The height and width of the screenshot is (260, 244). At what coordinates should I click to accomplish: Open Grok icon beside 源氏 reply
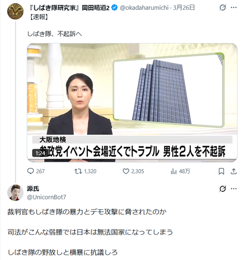coord(223,189)
